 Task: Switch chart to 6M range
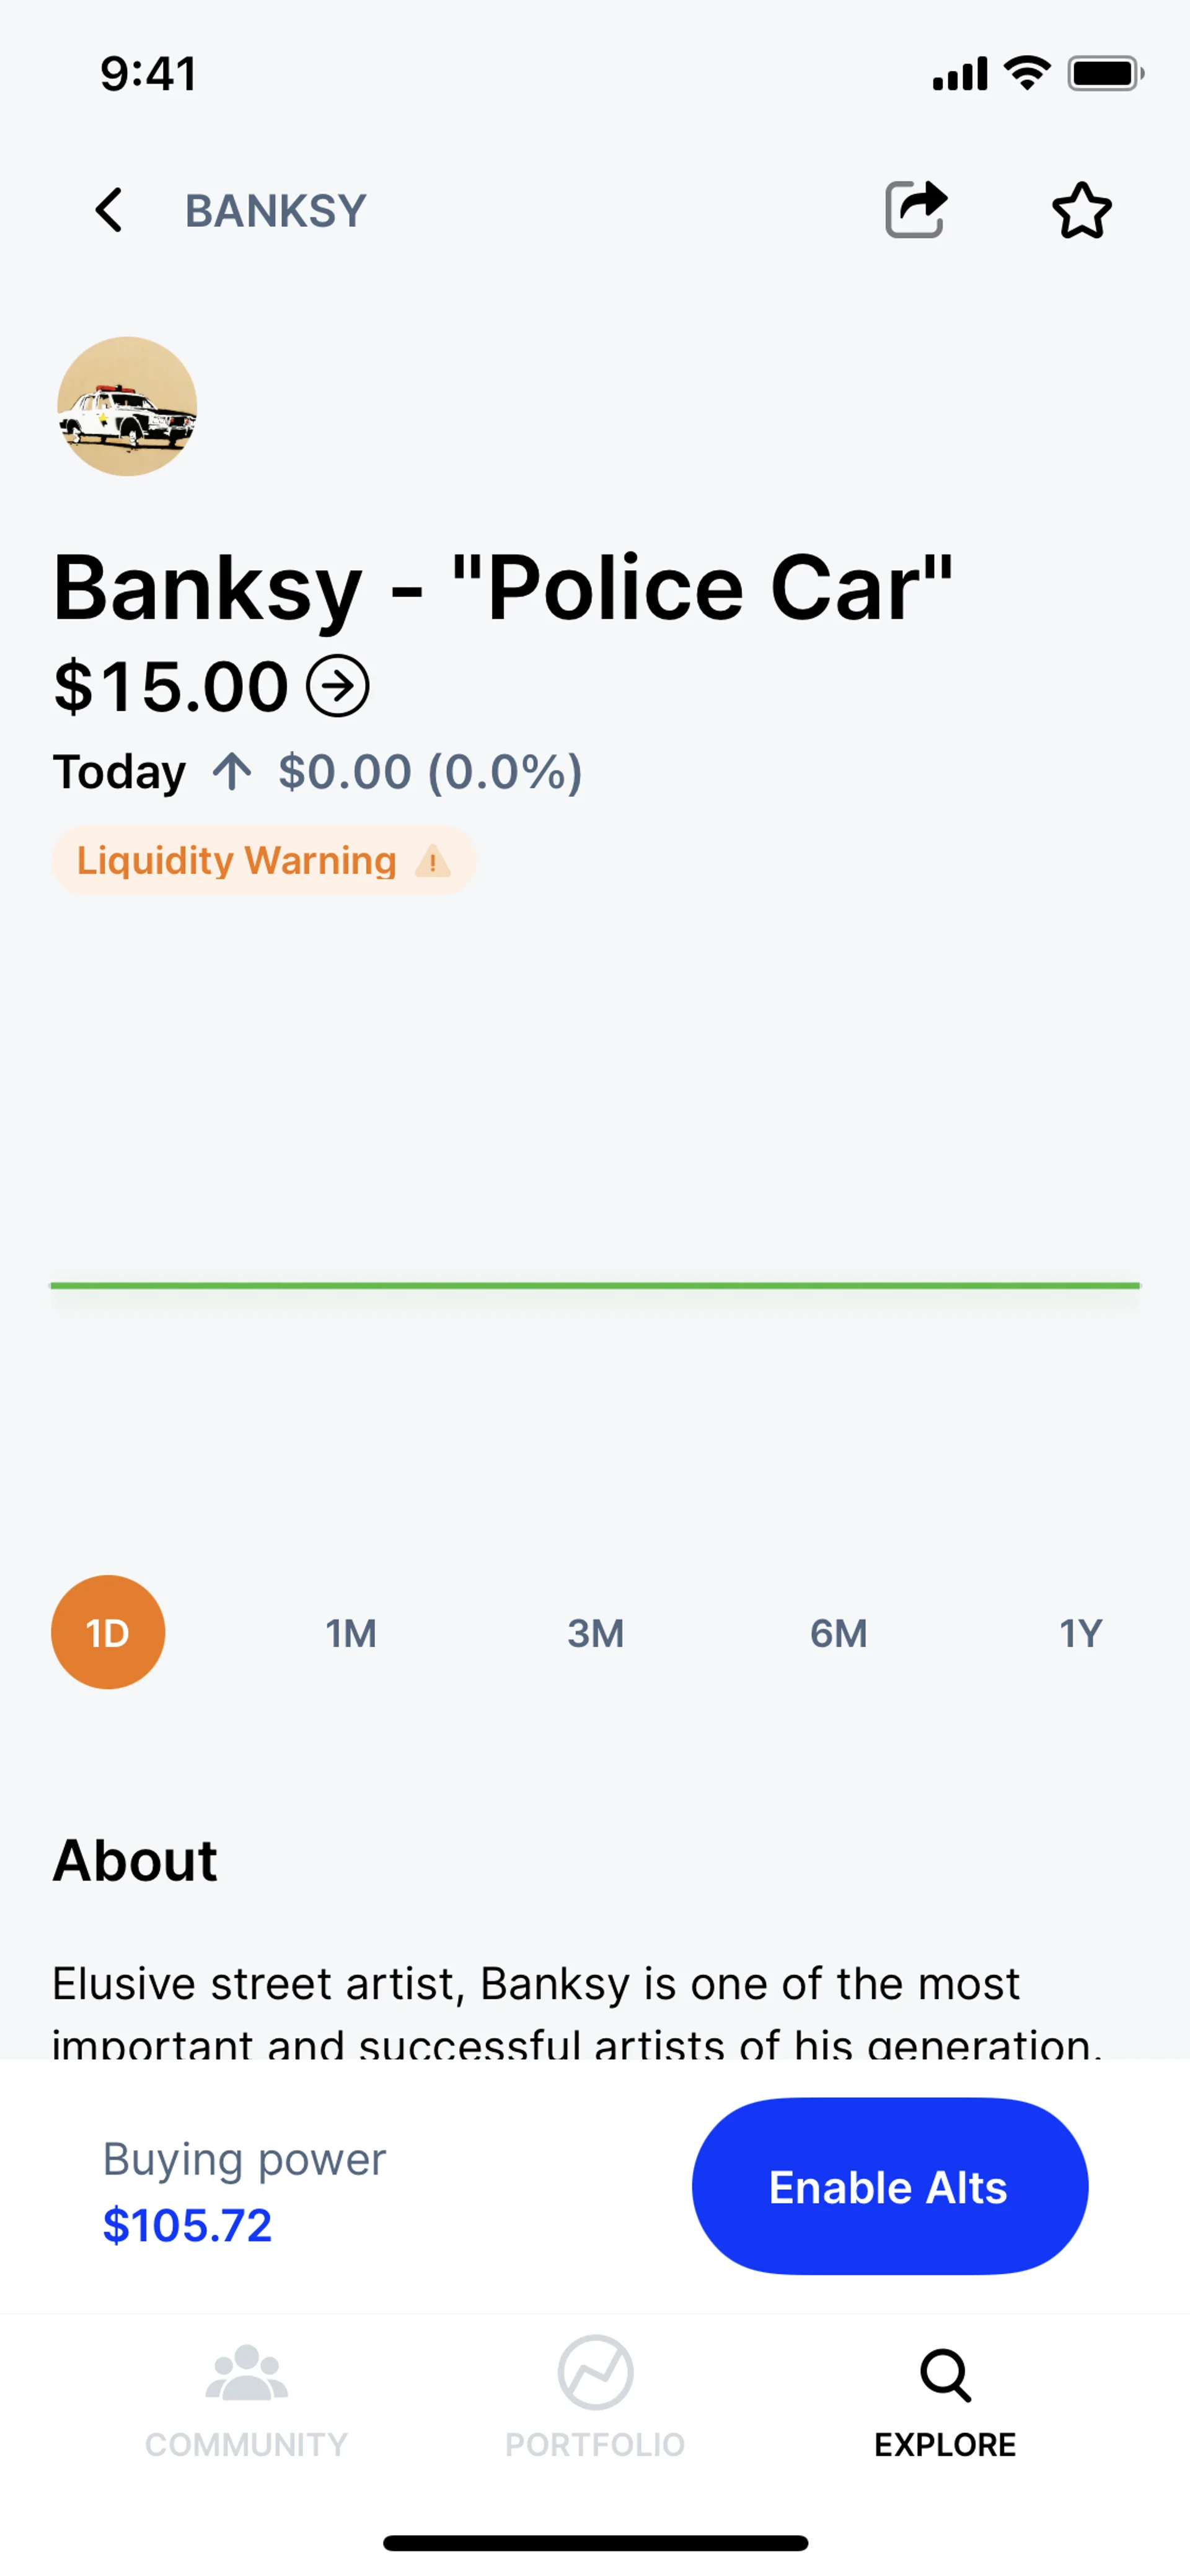(838, 1633)
